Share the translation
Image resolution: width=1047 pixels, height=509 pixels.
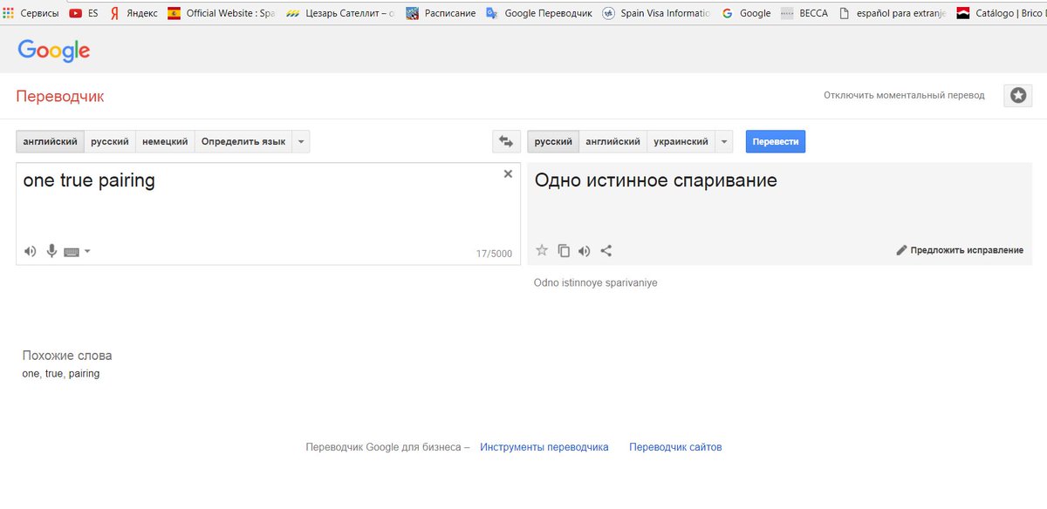(606, 250)
